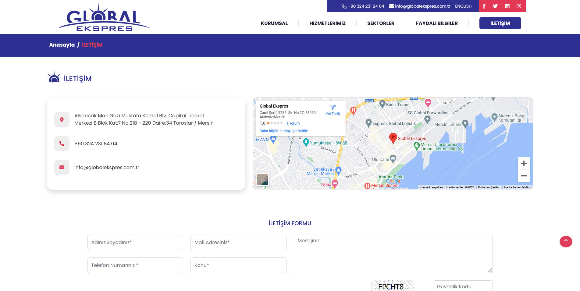Click the Global Ekspres logo
This screenshot has height=291, width=580.
(x=104, y=17)
